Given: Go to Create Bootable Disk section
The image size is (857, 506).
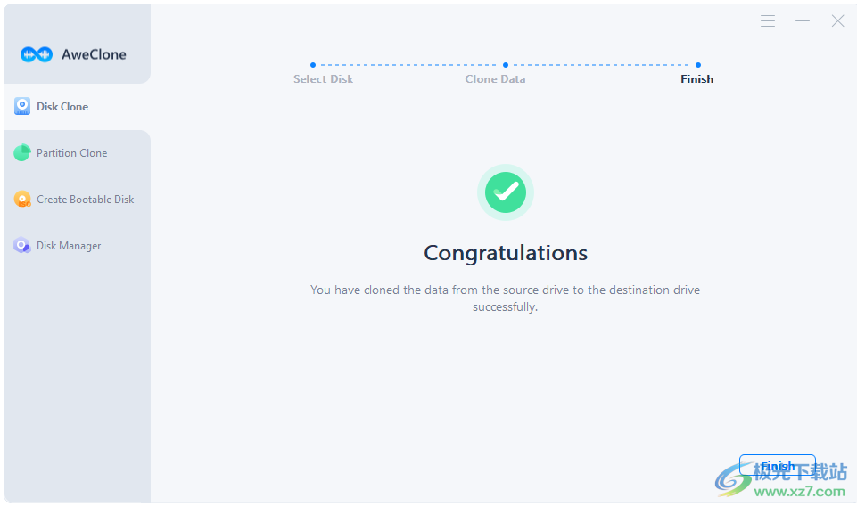Looking at the screenshot, I should [77, 200].
